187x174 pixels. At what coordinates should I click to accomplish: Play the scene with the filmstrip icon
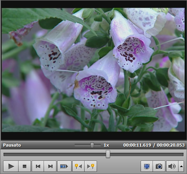pyautogui.click(x=64, y=166)
